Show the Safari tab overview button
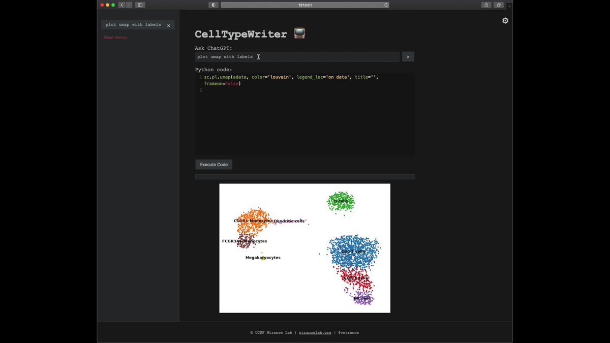610x343 pixels. tap(499, 5)
